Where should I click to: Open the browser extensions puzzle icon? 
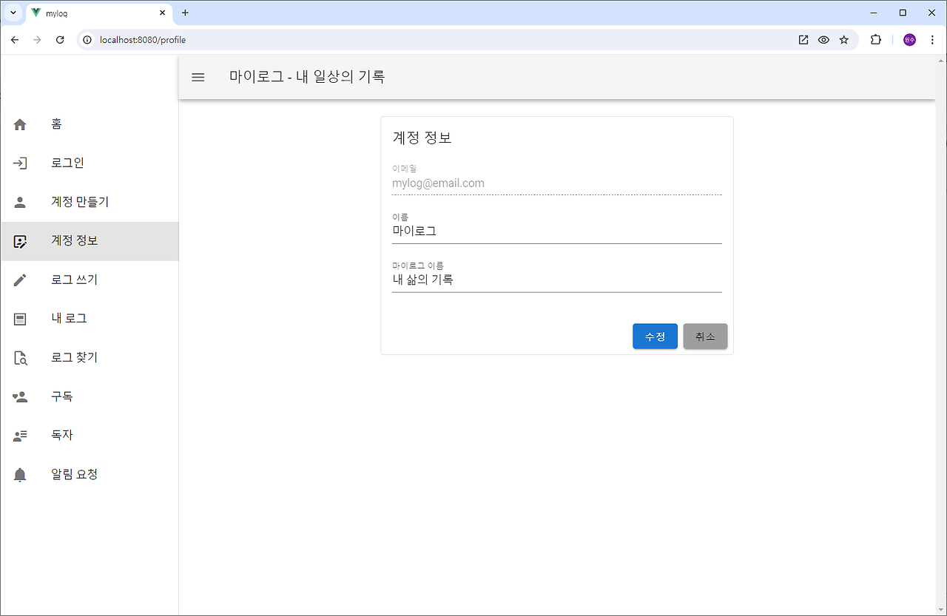[x=876, y=40]
